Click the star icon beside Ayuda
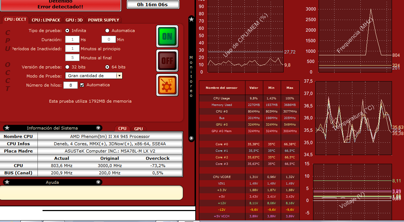The image size is (404, 222). tap(7, 182)
